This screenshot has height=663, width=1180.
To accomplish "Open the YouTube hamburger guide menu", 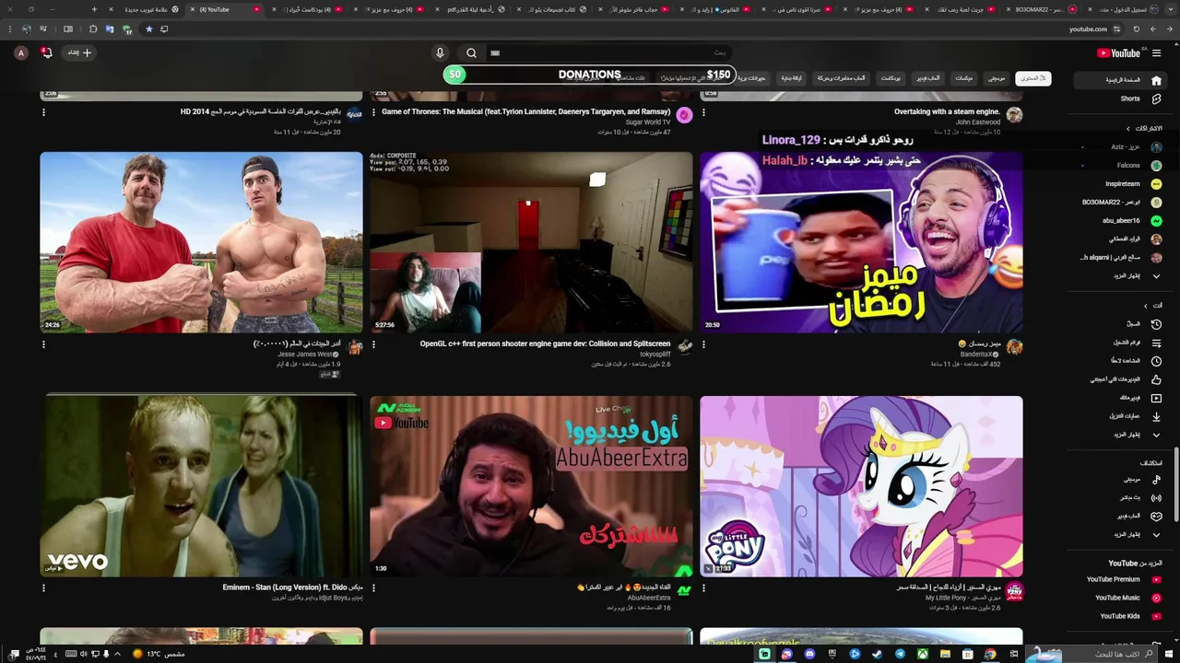I will pyautogui.click(x=1156, y=52).
